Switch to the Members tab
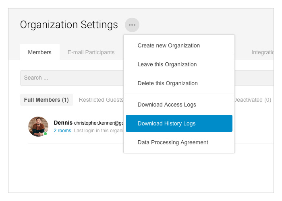The height and width of the screenshot is (201, 282). [x=39, y=52]
